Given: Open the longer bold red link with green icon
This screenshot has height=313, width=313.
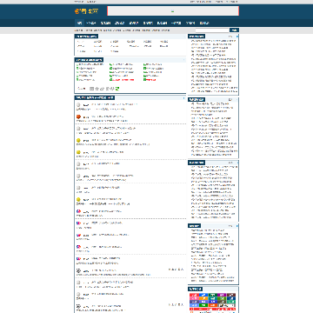Looking at the screenshot, I should (x=122, y=80).
